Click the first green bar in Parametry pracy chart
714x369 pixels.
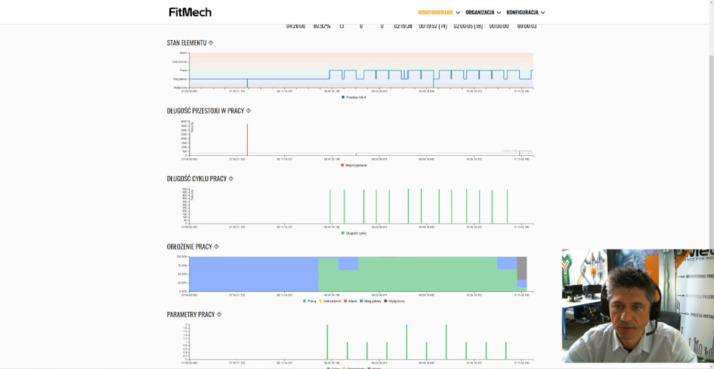point(327,342)
